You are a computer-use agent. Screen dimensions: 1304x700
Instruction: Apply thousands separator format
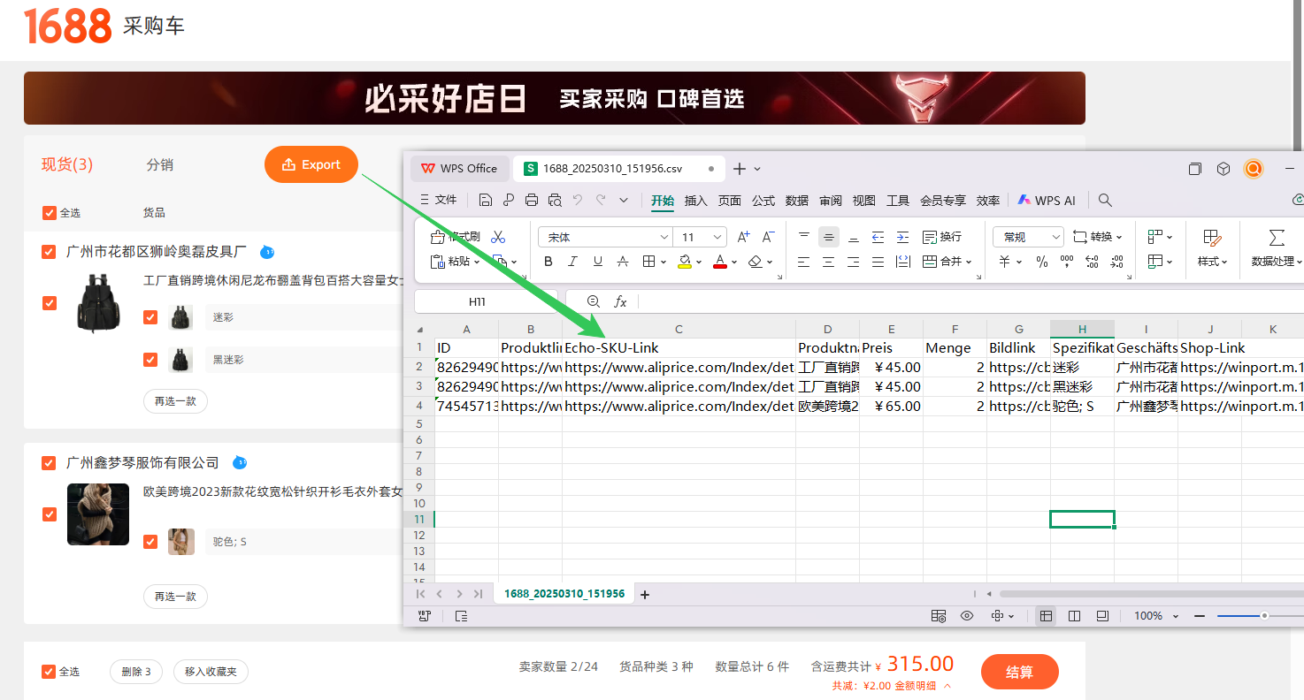point(1067,262)
